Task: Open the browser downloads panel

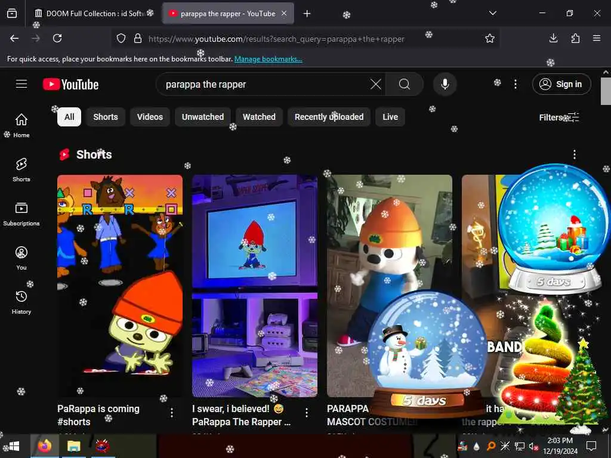Action: [x=553, y=38]
